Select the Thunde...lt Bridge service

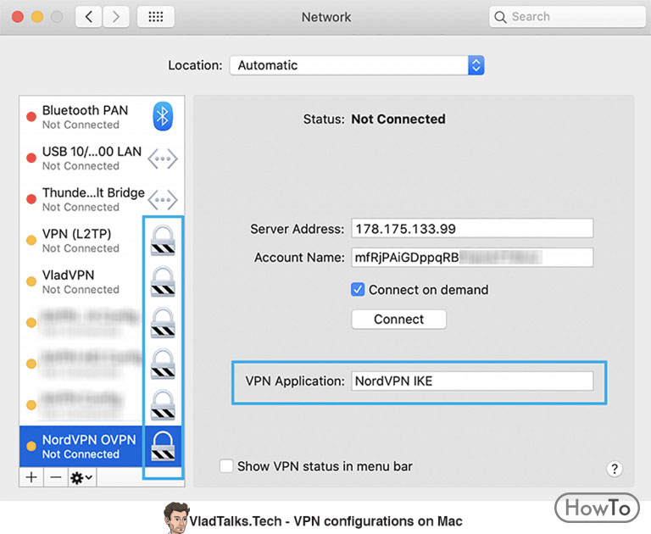tap(102, 199)
